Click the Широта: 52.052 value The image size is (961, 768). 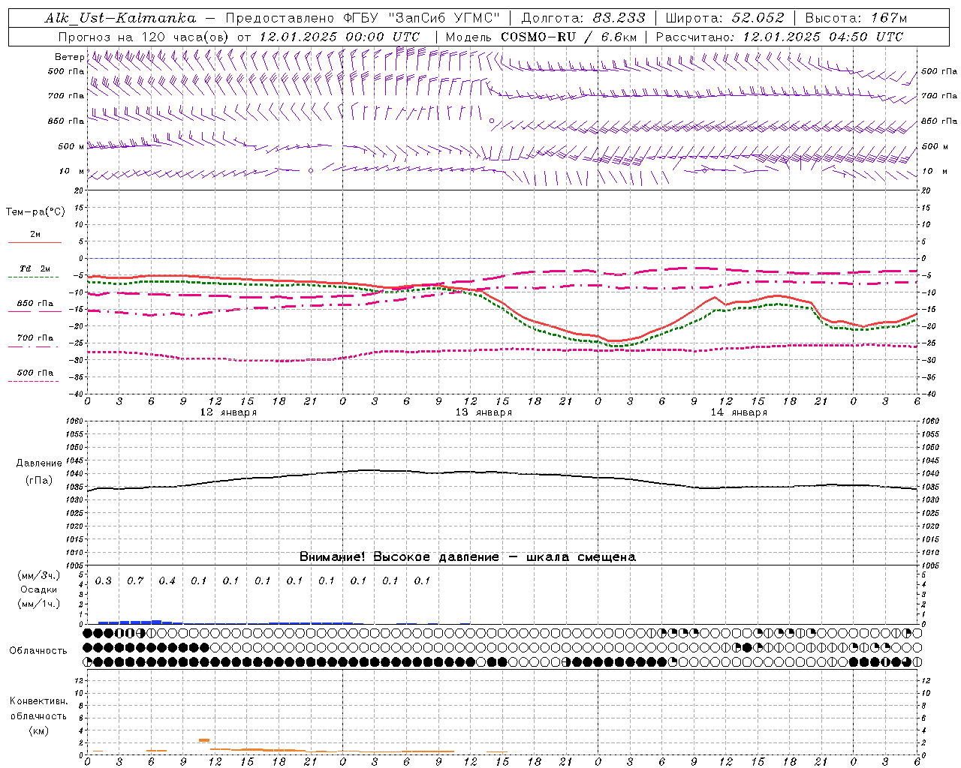click(725, 18)
